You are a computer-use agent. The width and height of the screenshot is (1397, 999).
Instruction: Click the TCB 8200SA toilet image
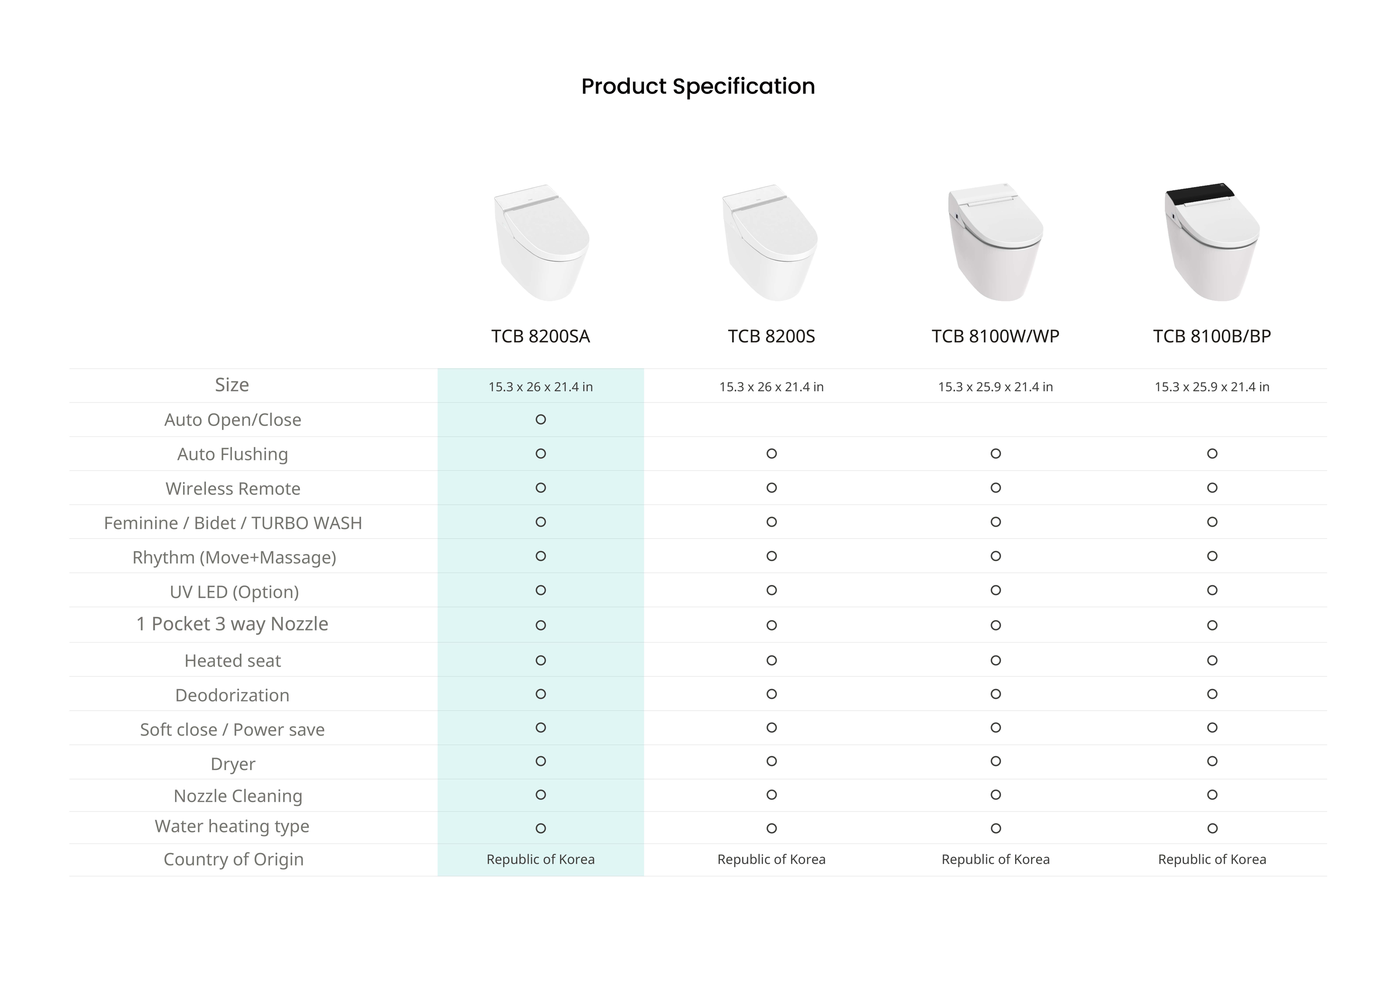tap(541, 242)
